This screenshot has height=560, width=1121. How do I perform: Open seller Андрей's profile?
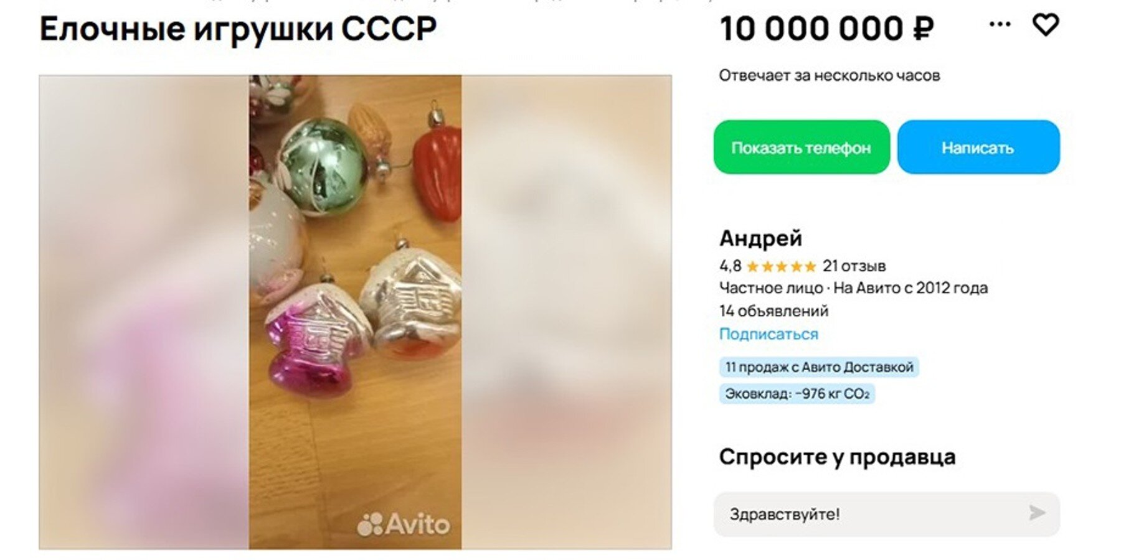pyautogui.click(x=760, y=238)
